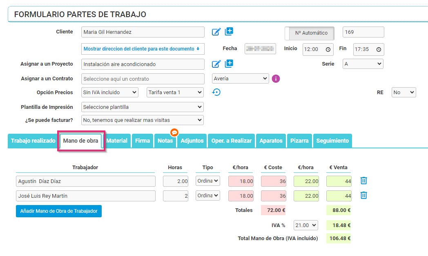Switch to the Material tab
The image size is (428, 256).
pyautogui.click(x=117, y=141)
